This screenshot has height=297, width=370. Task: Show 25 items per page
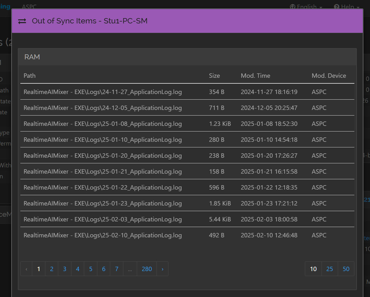(x=330, y=269)
